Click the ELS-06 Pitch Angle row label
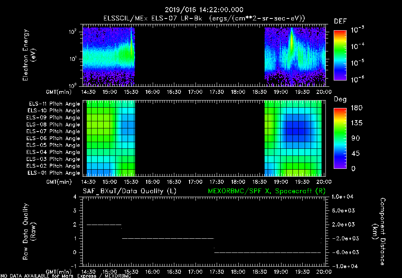The width and height of the screenshot is (402, 278). coord(53,138)
